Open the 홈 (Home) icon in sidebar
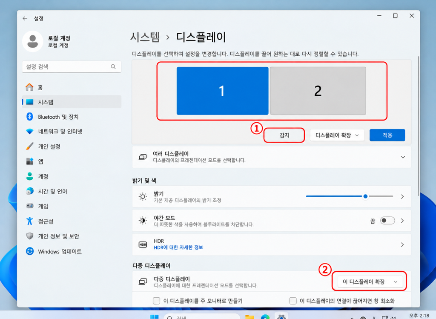This screenshot has height=319, width=436. pos(29,87)
